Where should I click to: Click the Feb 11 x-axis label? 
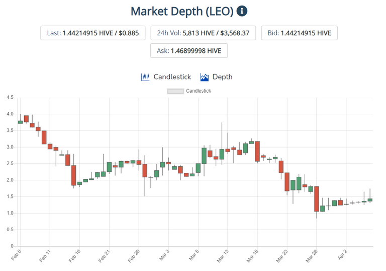point(45,256)
